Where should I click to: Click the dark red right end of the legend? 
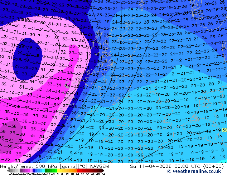[103, 170]
